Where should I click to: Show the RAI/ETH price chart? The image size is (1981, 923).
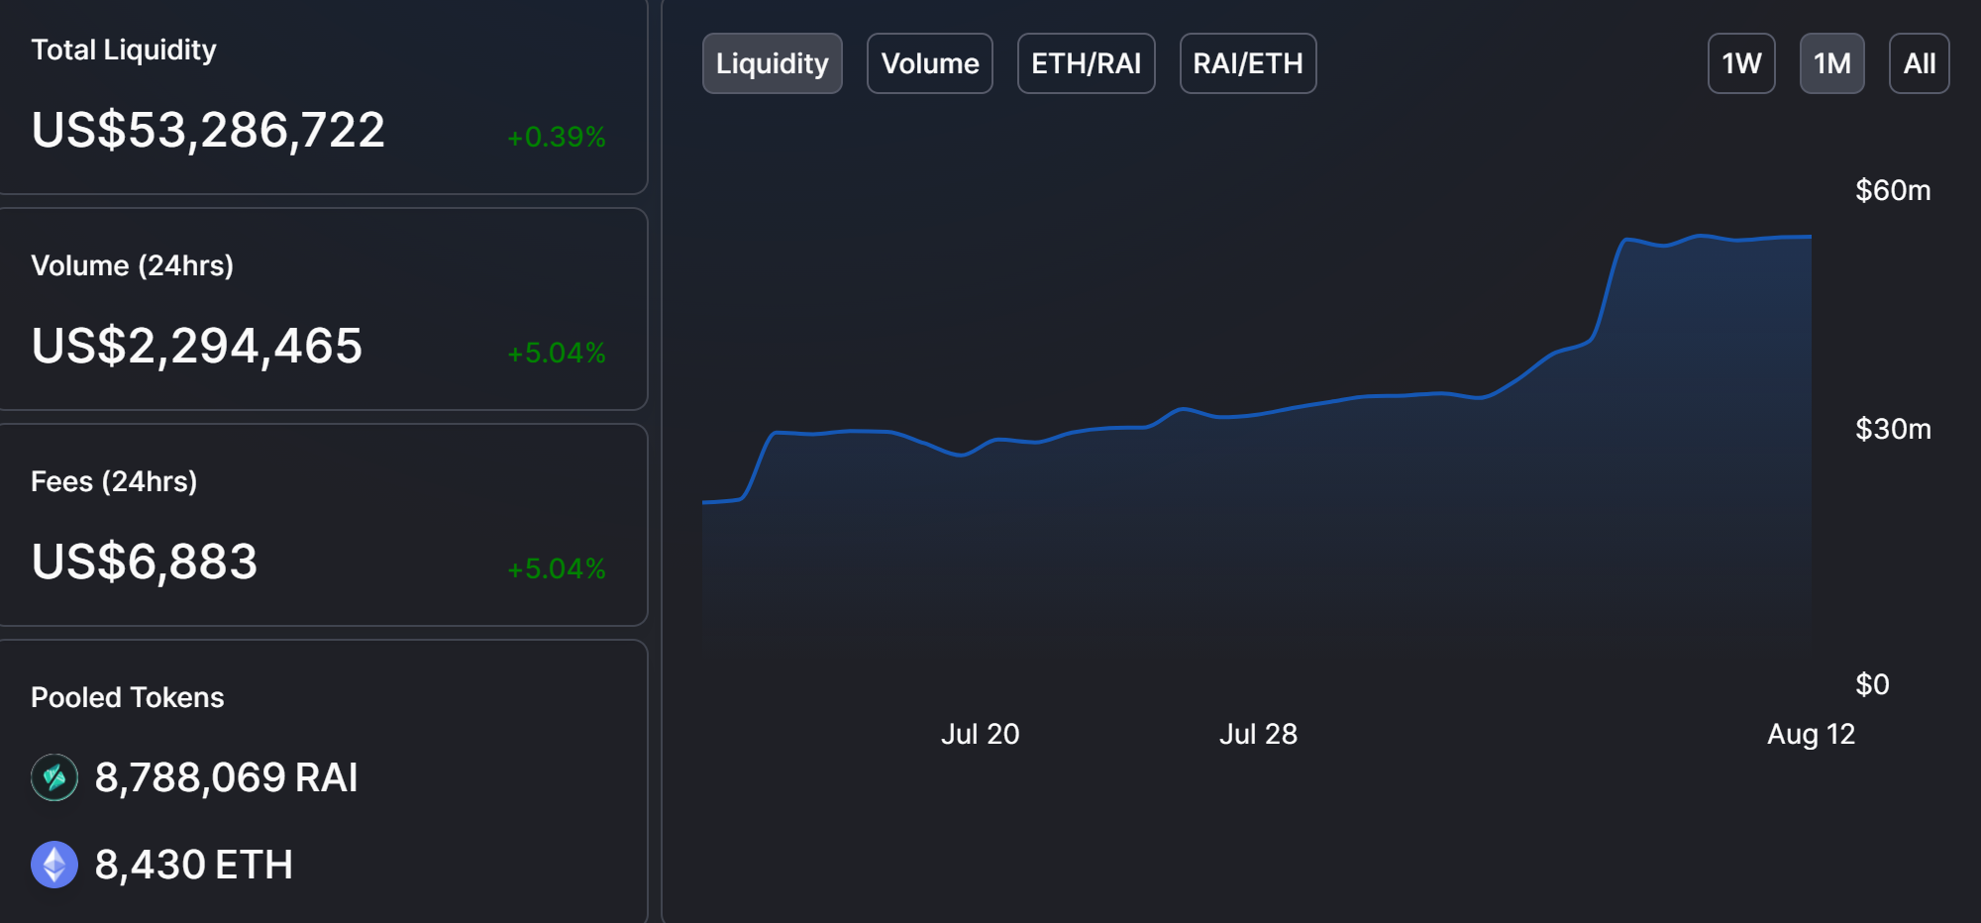point(1248,63)
